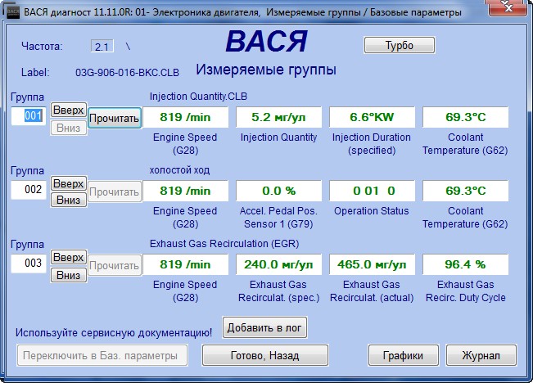Click the 5.2 мг/ул injection quantity value
533x383 pixels.
[x=278, y=117]
